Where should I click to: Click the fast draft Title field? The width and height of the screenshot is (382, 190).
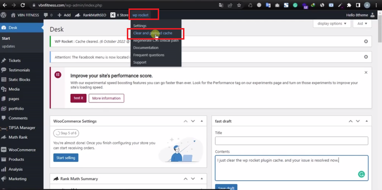(x=292, y=141)
